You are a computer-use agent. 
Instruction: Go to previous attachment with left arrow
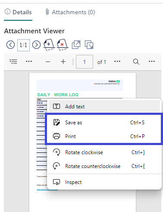pyautogui.click(x=10, y=45)
